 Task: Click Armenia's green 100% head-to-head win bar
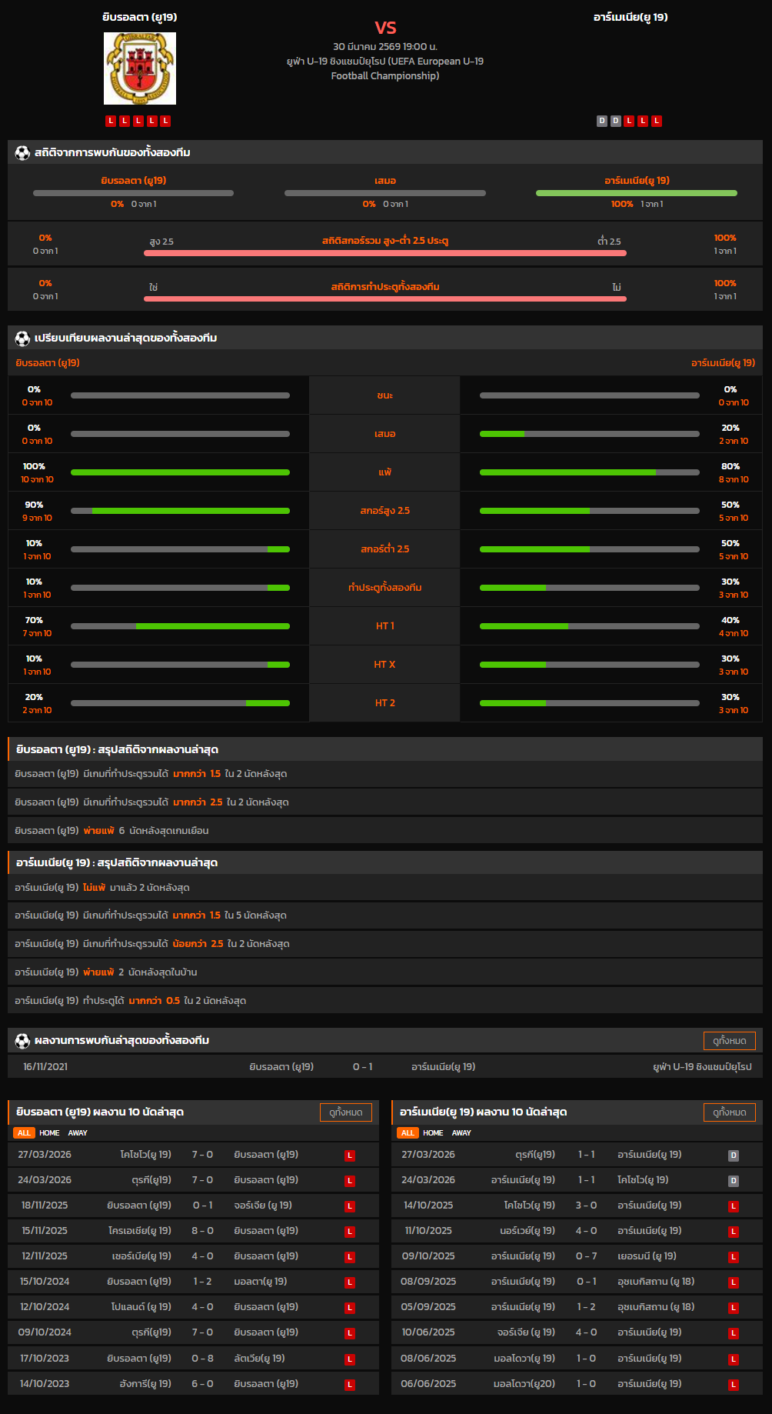pyautogui.click(x=636, y=193)
